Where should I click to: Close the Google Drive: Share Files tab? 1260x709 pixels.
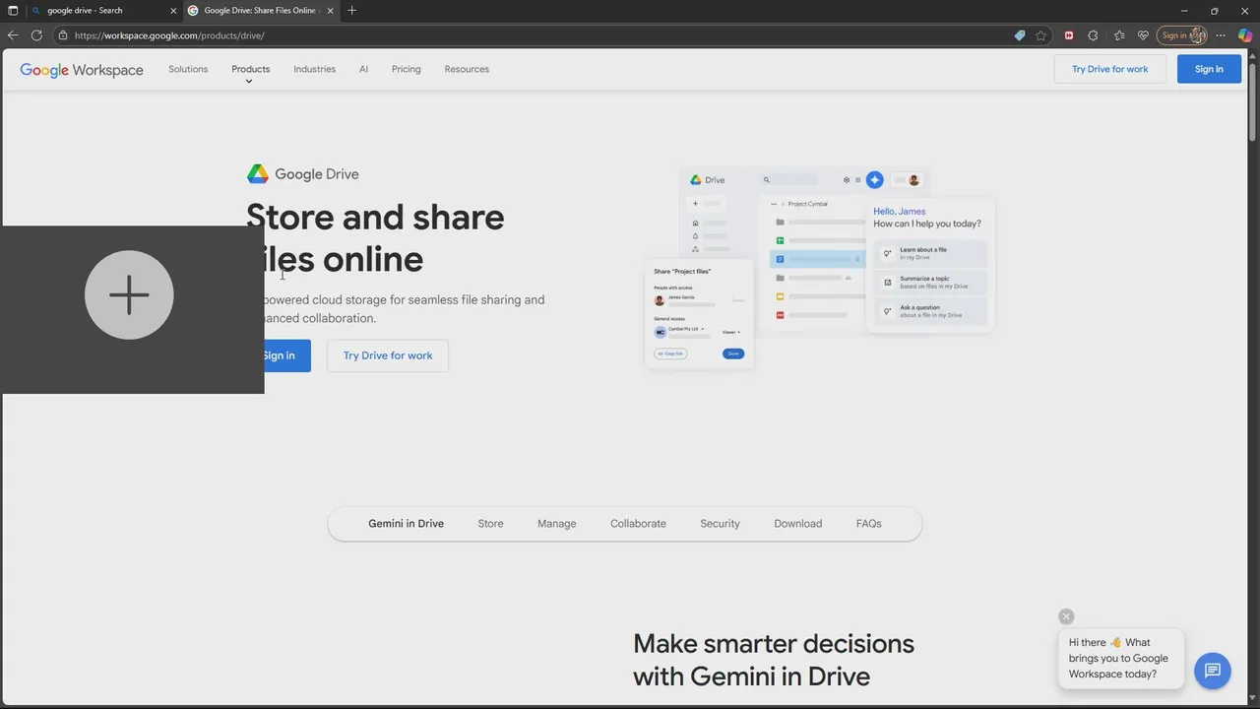click(330, 11)
